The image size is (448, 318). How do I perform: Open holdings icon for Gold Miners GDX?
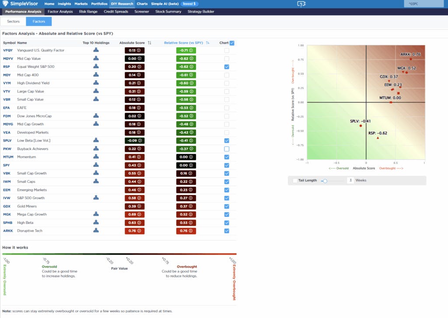pos(96,206)
